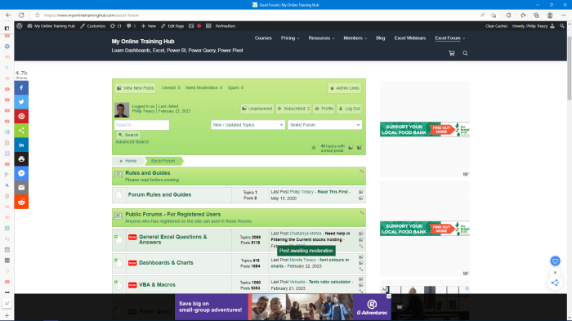Open New / Updated Topics dropdown
Viewport: 572px width, 321px height.
[248, 125]
